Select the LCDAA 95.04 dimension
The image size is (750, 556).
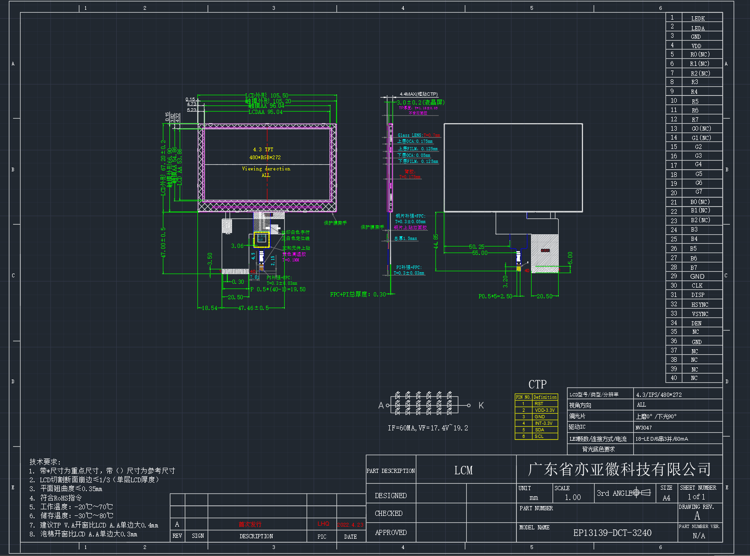click(266, 112)
